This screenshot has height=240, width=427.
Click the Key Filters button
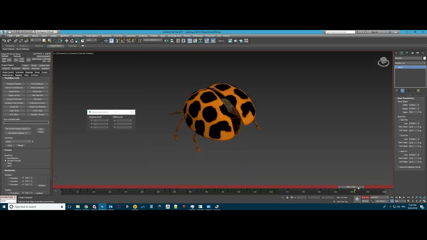(381, 201)
